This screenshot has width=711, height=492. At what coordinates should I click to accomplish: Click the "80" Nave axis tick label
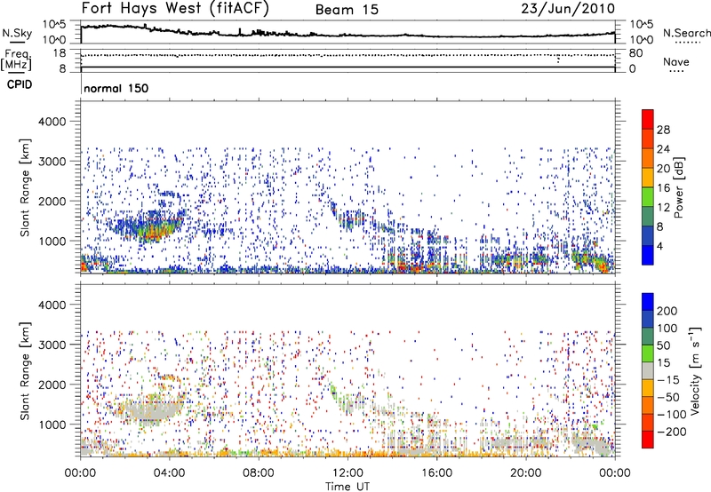(635, 53)
